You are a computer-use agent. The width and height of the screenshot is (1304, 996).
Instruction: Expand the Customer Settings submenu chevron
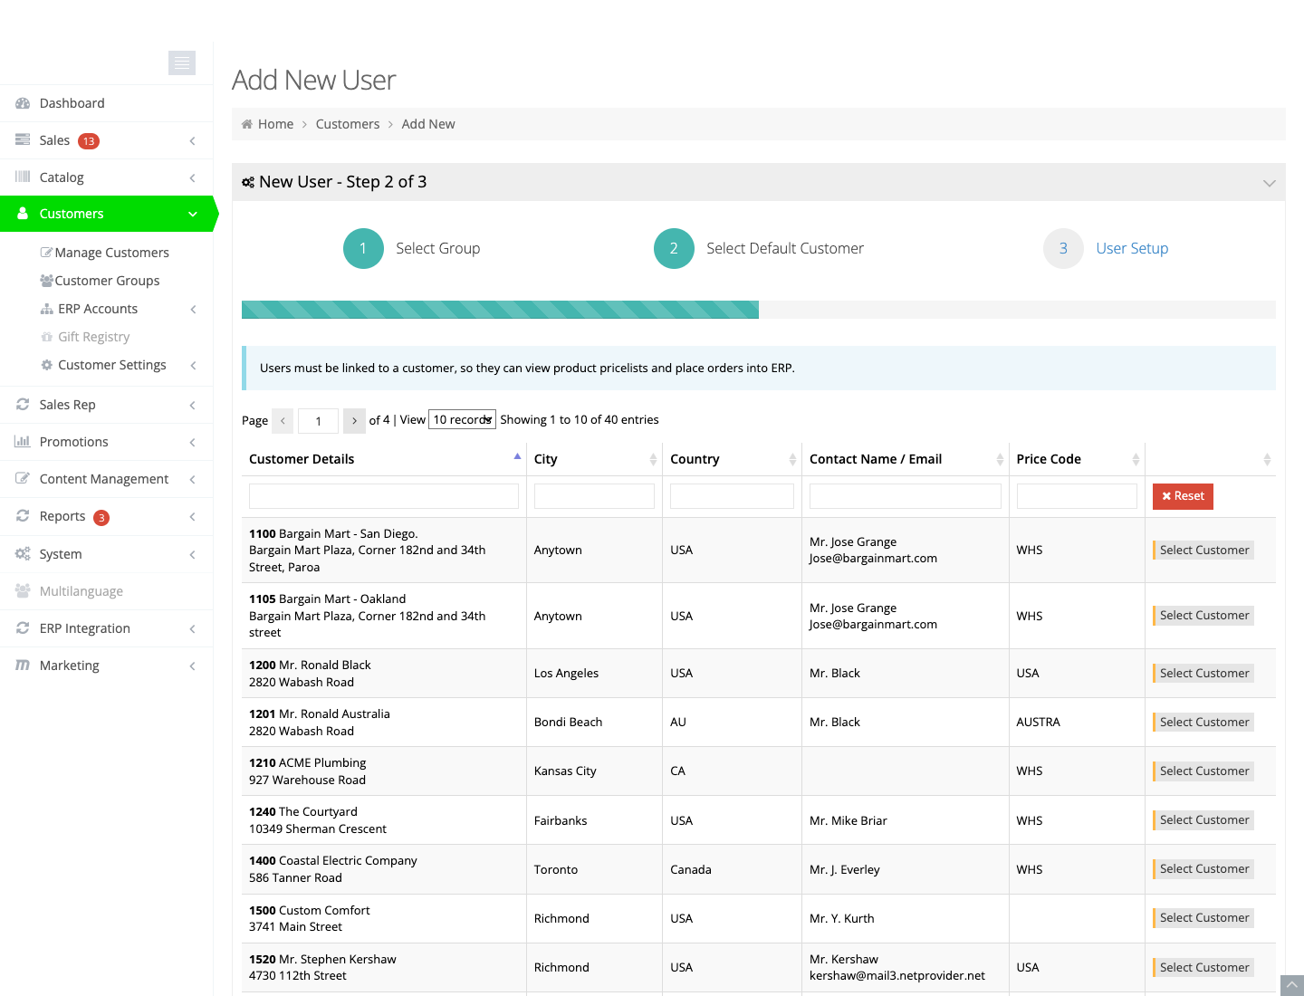[193, 365]
